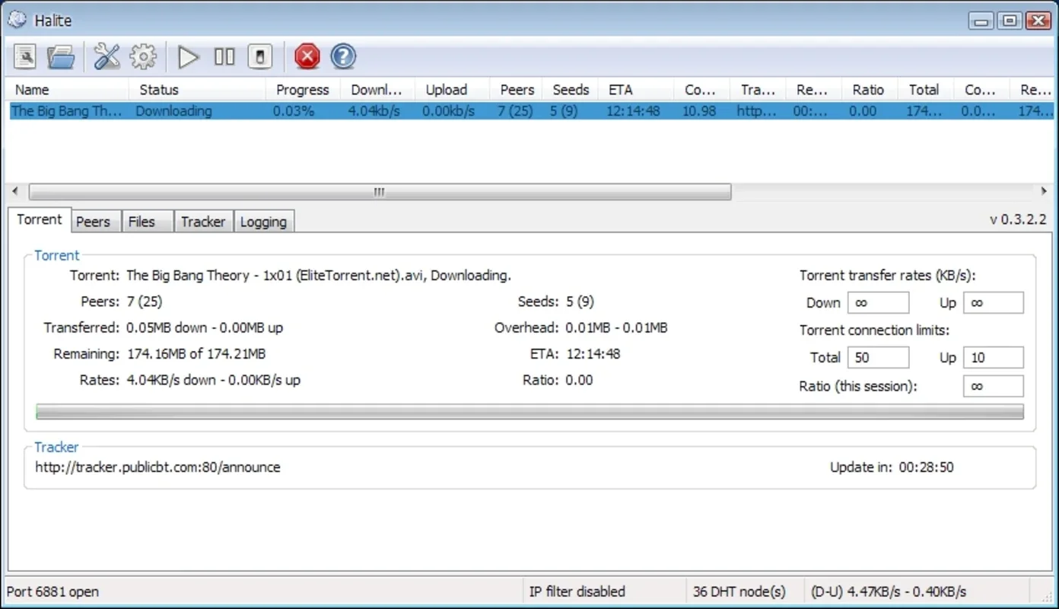The height and width of the screenshot is (609, 1059).
Task: Click the Up transfer rate field
Action: click(993, 302)
